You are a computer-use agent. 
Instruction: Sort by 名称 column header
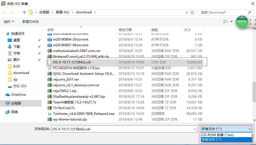[51, 30]
